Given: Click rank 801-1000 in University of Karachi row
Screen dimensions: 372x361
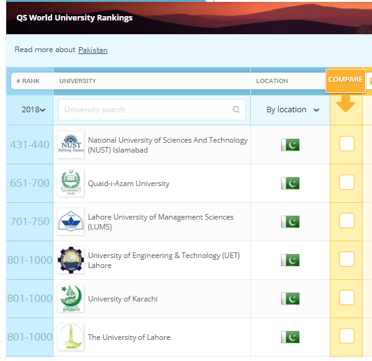Looking at the screenshot, I should [x=30, y=298].
